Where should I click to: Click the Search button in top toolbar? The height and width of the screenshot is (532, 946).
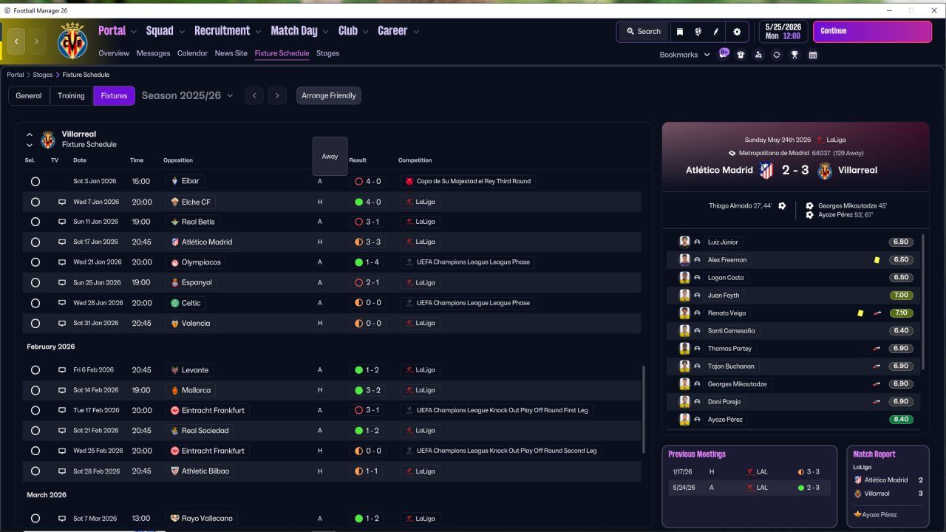click(644, 32)
